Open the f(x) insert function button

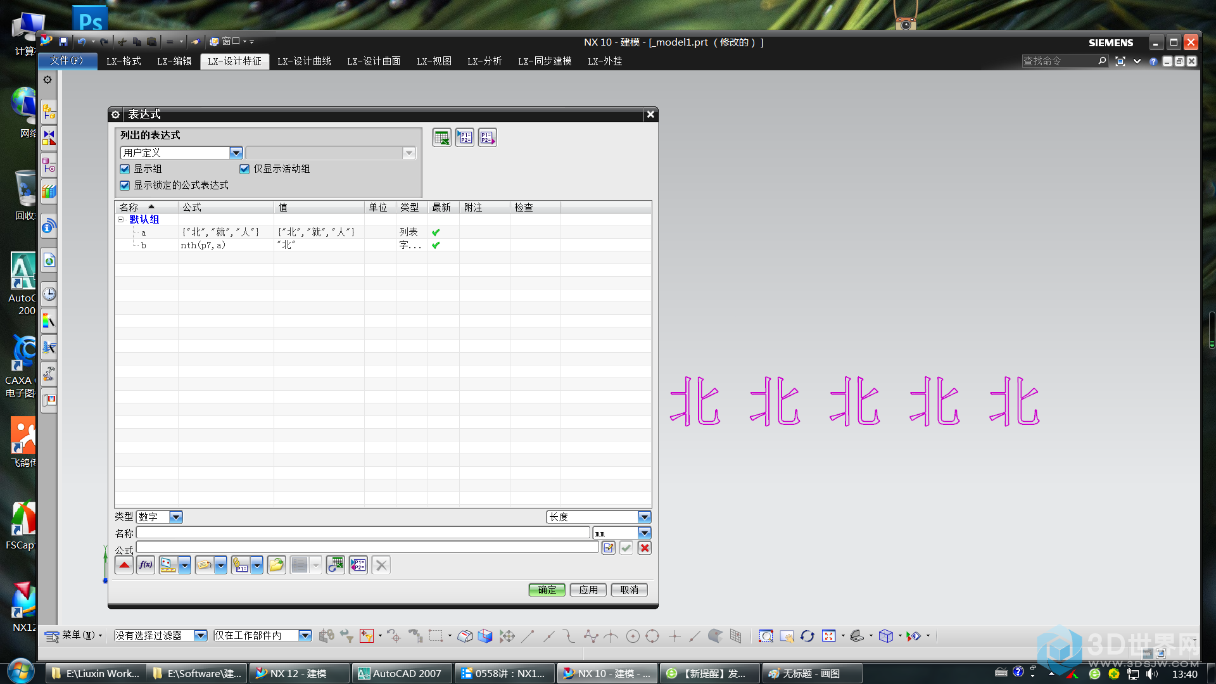coord(146,565)
